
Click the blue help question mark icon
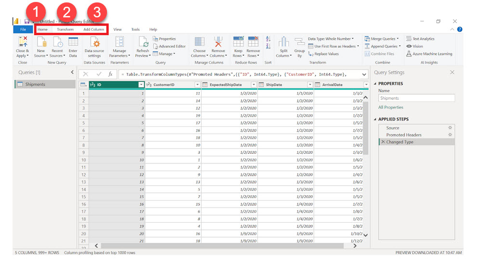pyautogui.click(x=460, y=29)
